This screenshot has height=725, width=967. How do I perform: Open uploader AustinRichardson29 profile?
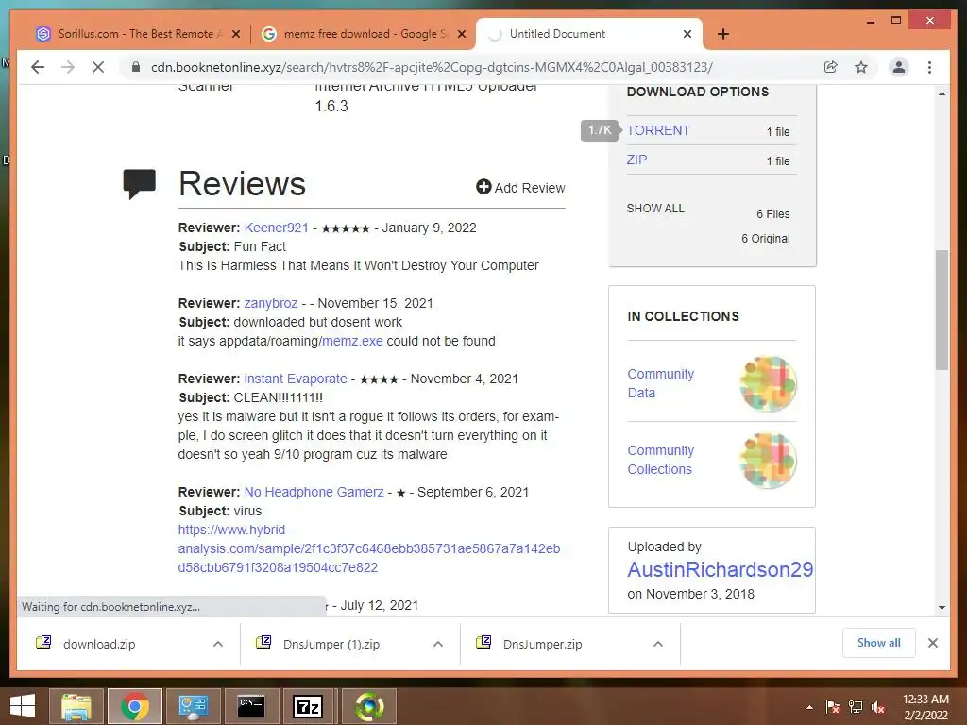click(x=721, y=569)
